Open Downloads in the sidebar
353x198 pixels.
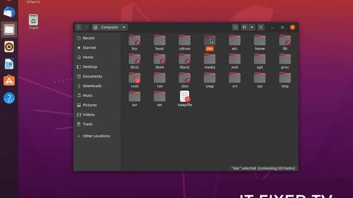97,86
